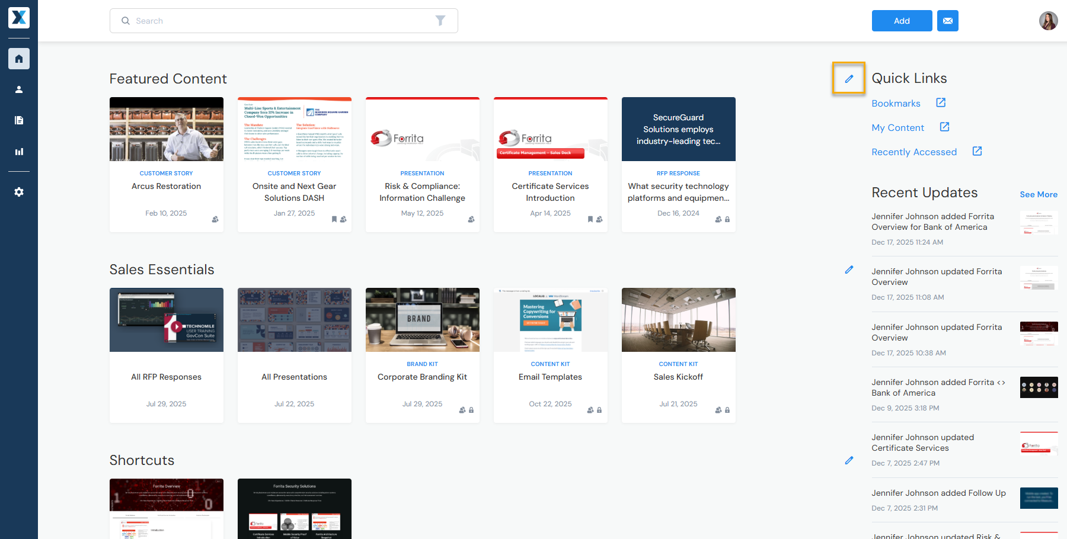Open the search filter funnel
1067x539 pixels.
coord(440,21)
